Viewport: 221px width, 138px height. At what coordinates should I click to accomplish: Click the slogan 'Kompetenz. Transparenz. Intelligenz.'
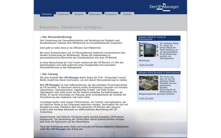(71, 27)
